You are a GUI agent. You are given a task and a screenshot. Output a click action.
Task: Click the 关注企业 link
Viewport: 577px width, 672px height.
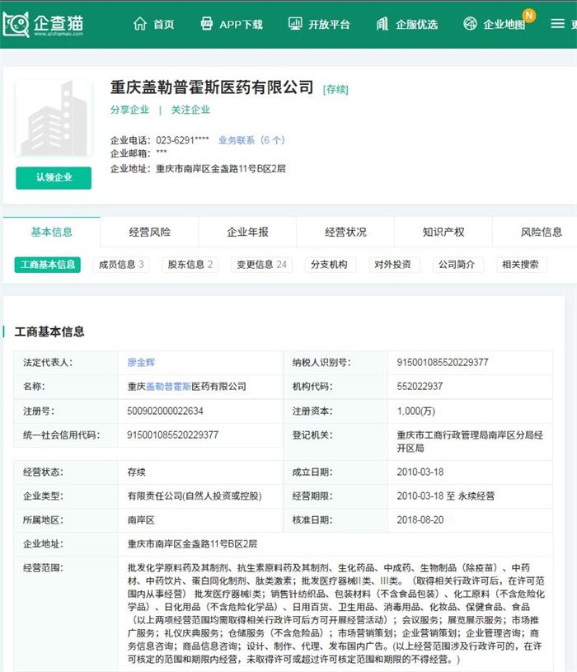(x=190, y=110)
